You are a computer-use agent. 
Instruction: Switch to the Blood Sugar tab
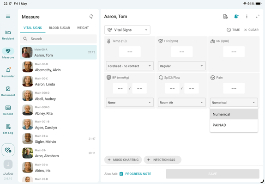60,28
